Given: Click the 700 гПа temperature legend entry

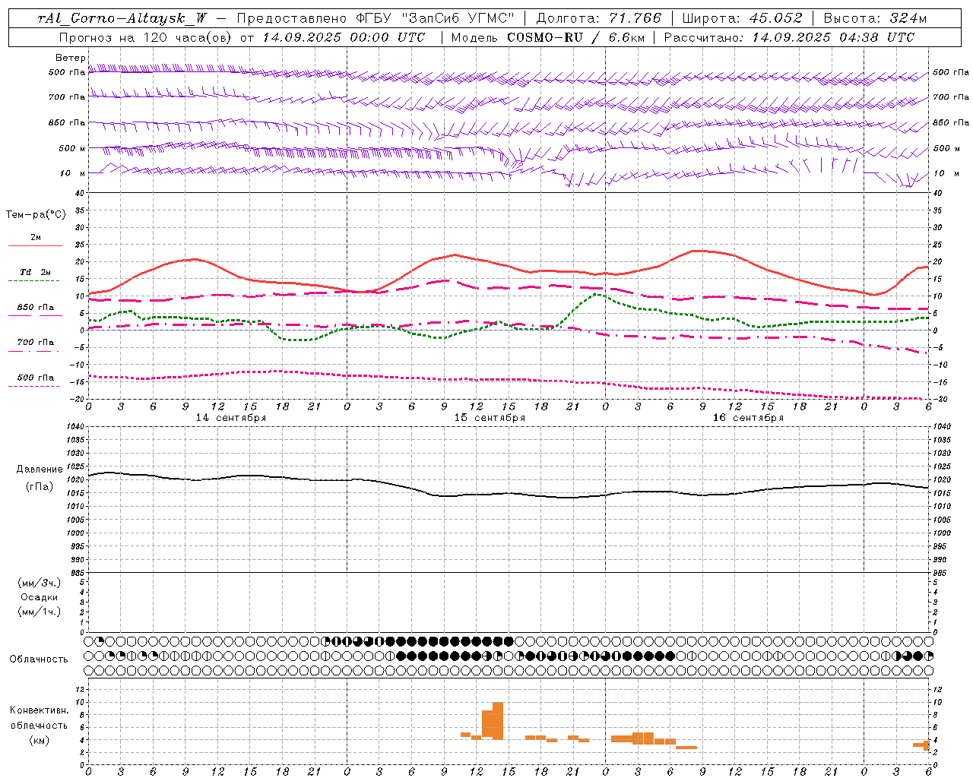Looking at the screenshot, I should click(36, 342).
